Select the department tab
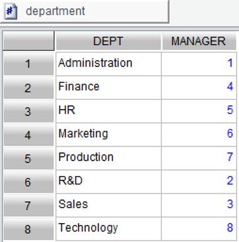This screenshot has height=242, width=239. (x=84, y=11)
